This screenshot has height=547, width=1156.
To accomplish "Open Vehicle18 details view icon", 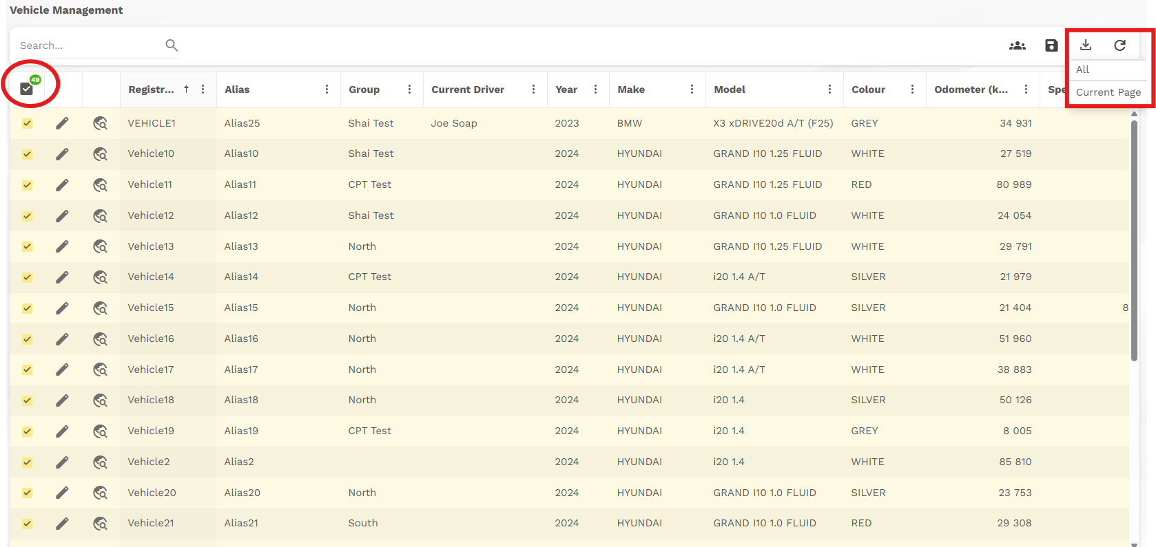I will pos(101,400).
